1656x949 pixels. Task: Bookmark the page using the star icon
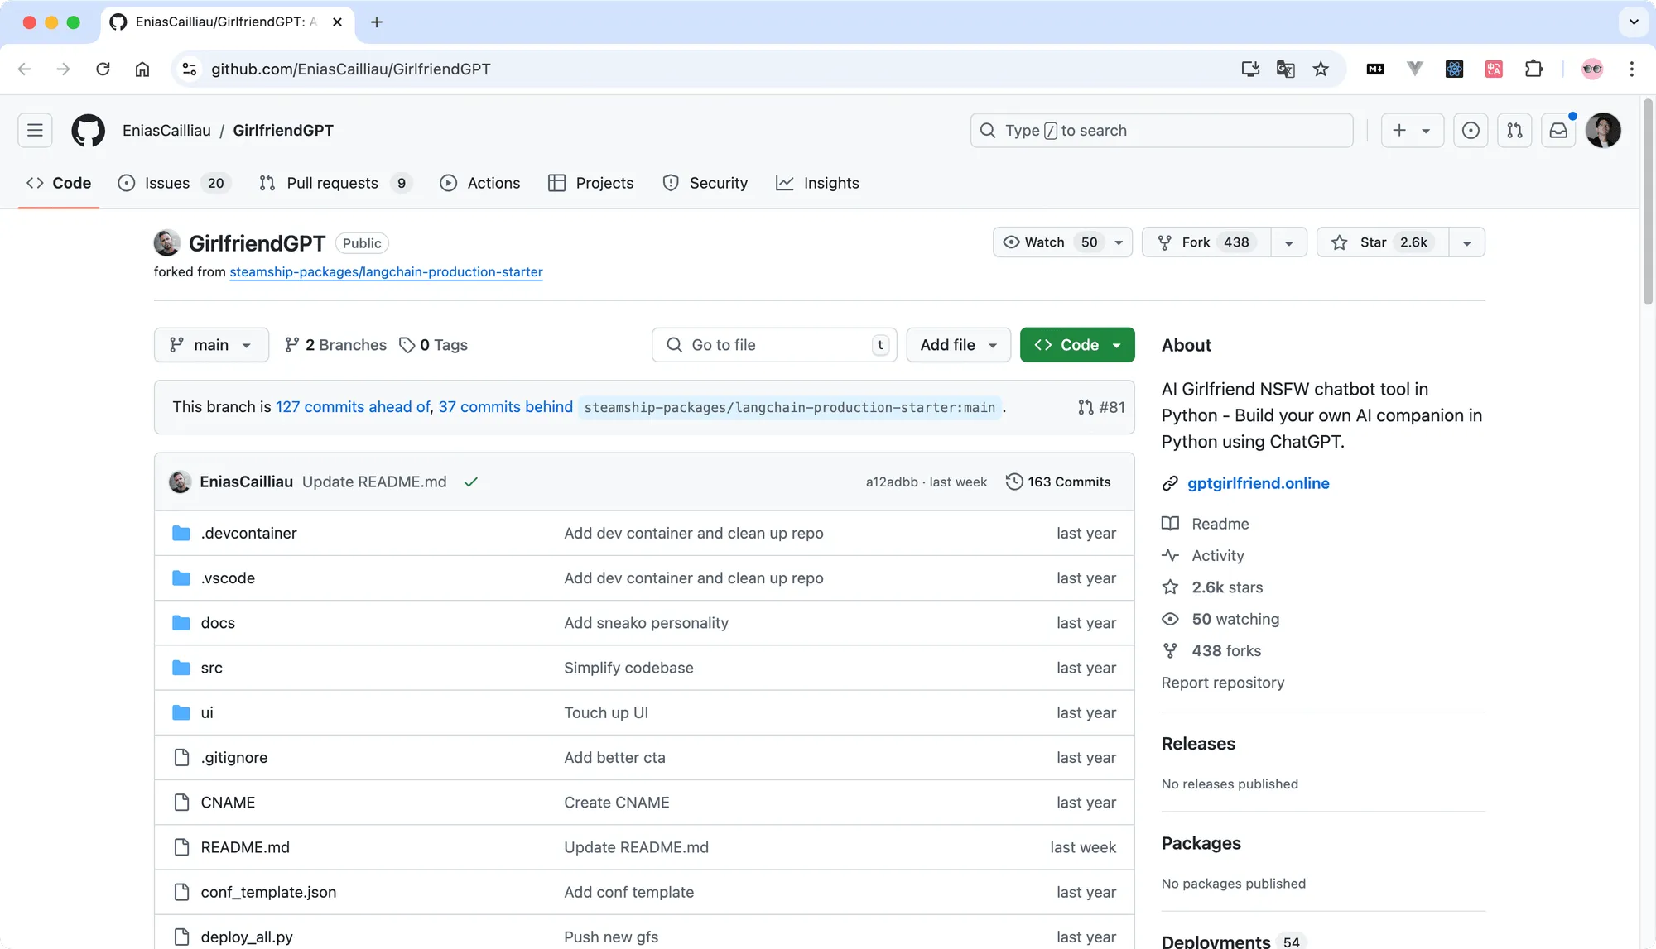(x=1321, y=69)
